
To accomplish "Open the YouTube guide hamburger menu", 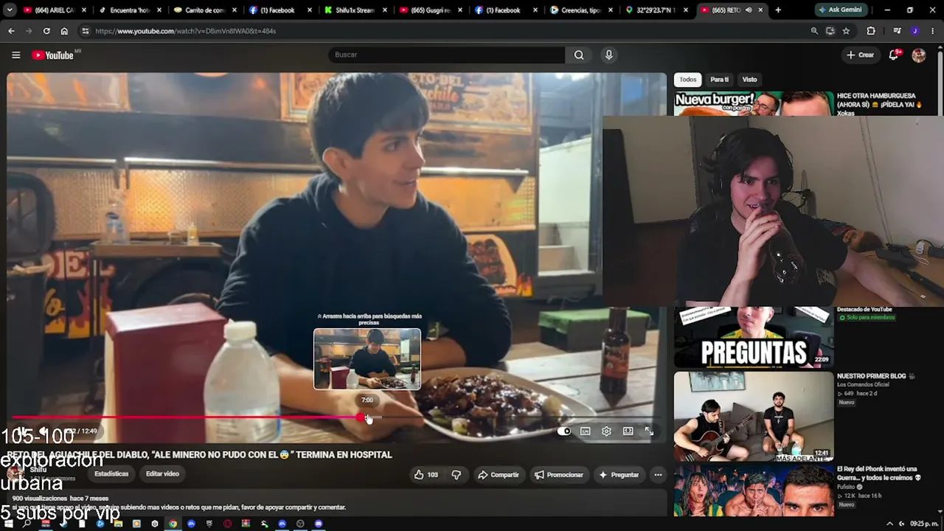I will pos(16,55).
